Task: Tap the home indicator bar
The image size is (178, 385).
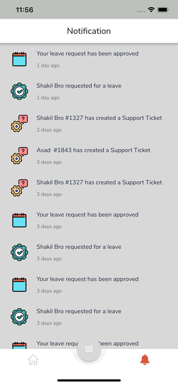Action: [89, 380]
